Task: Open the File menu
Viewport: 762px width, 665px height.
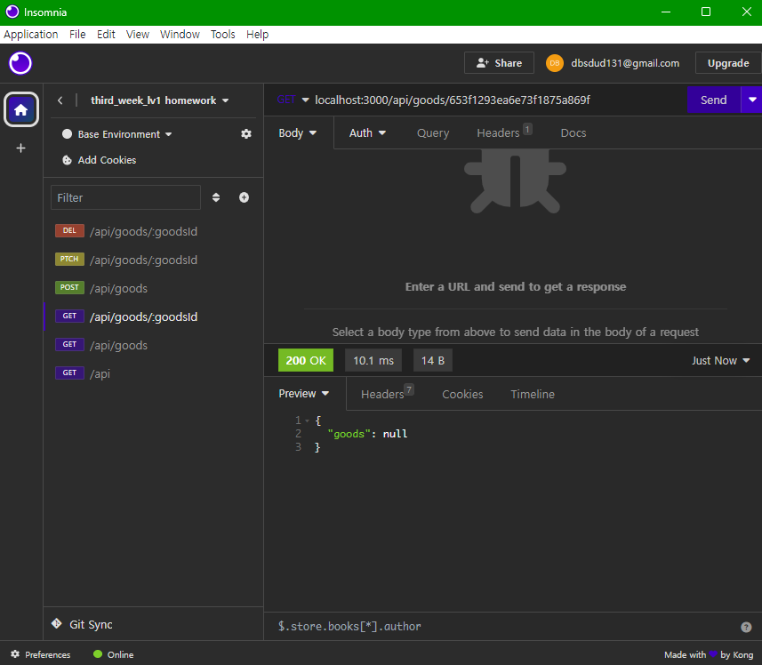Action: 77,35
